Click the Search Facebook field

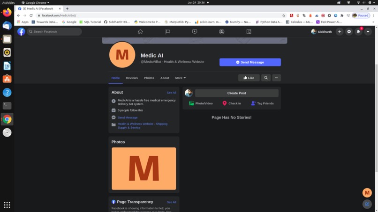point(54,31)
